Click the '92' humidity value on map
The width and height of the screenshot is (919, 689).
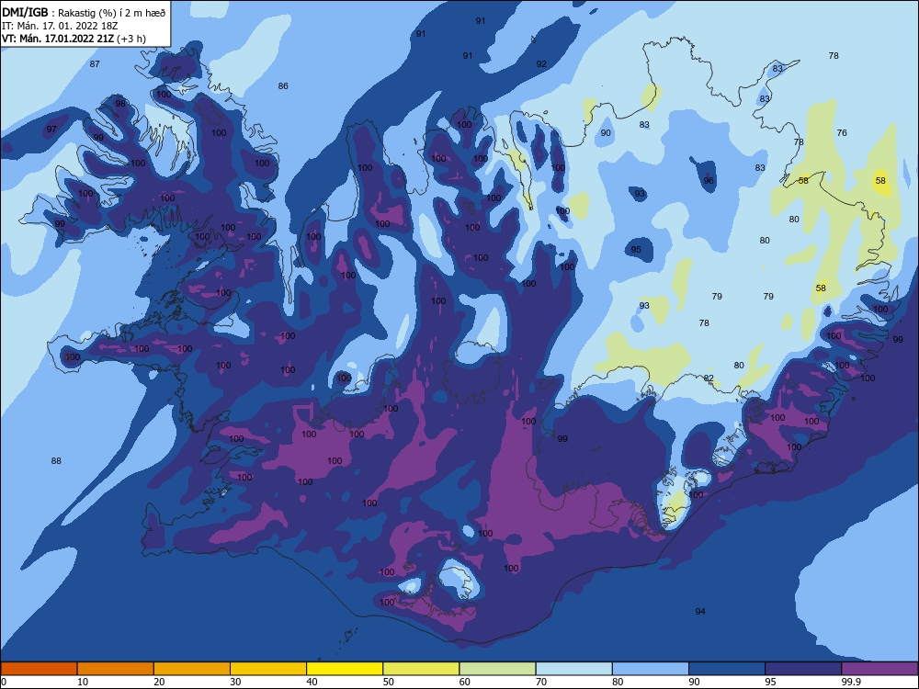click(x=541, y=64)
